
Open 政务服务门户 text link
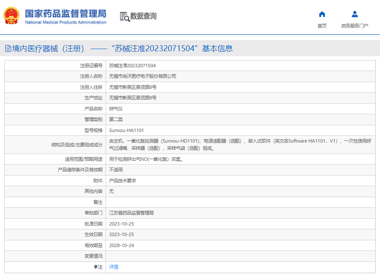tap(355, 26)
